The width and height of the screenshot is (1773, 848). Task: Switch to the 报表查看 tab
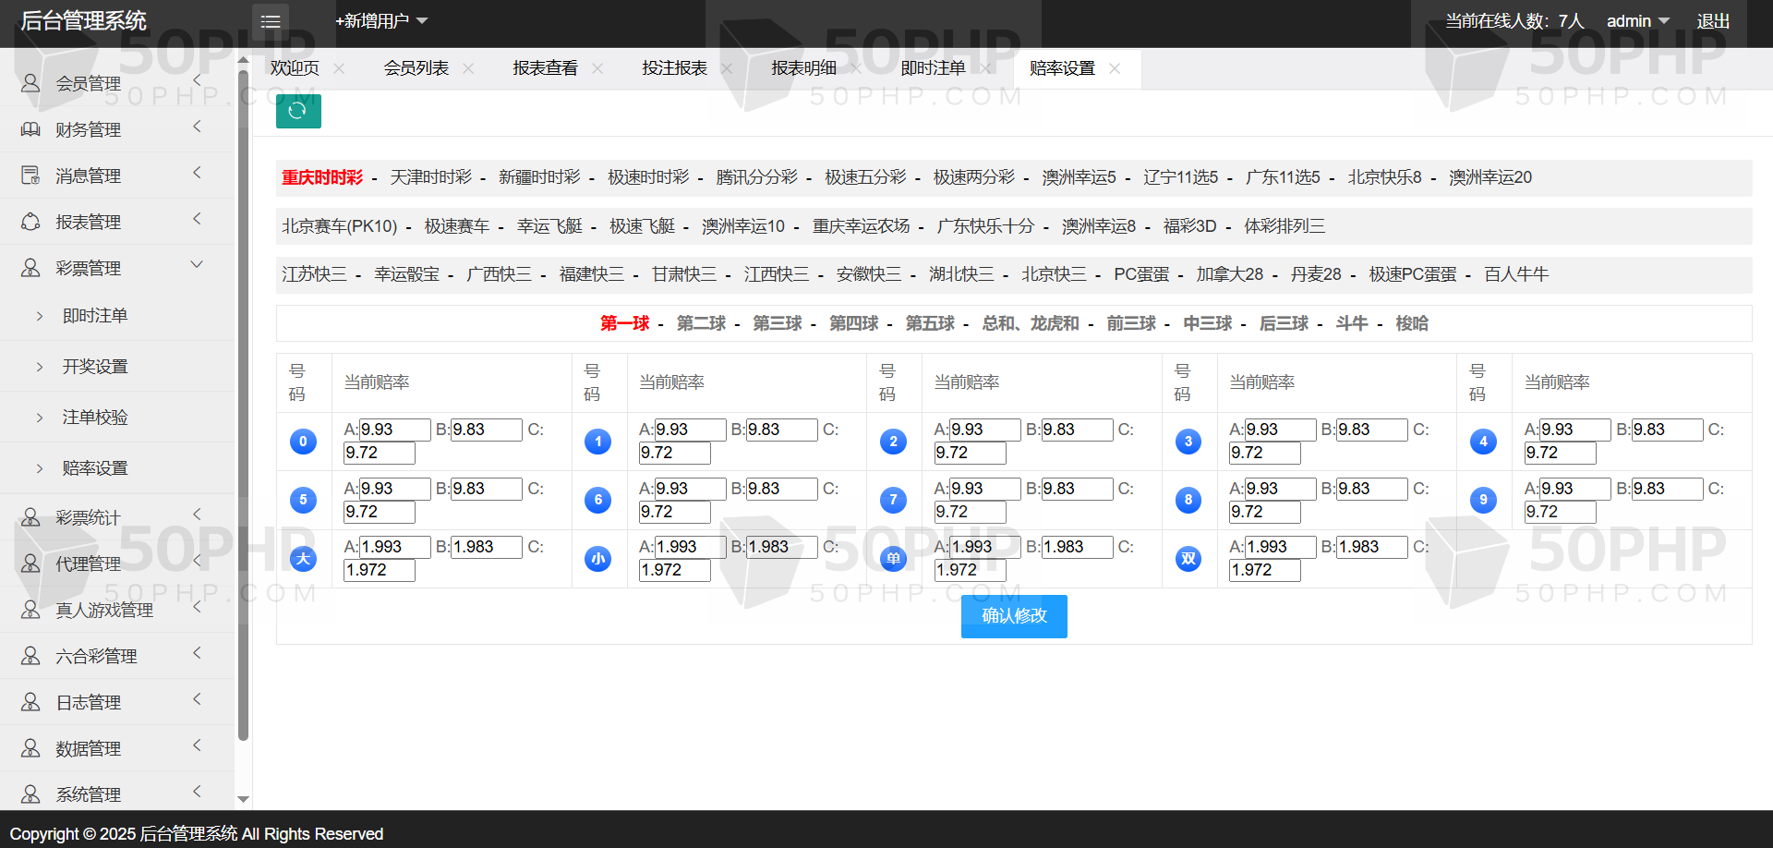point(545,68)
